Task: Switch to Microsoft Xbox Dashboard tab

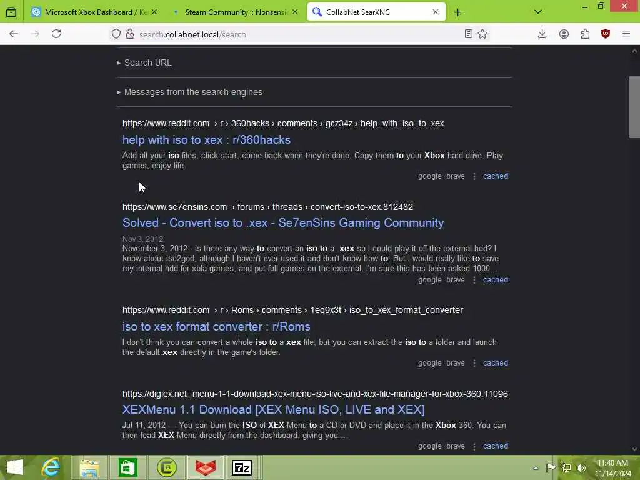Action: [95, 12]
